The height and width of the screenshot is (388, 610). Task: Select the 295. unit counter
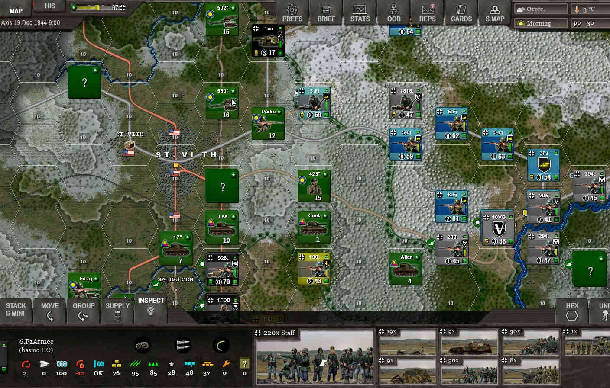coord(543,208)
